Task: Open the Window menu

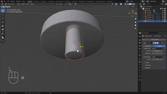Action: click(x=18, y=1)
